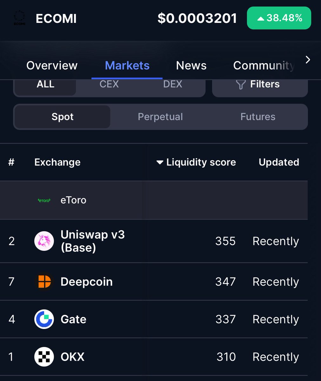Select the ALL exchange type segment
Image resolution: width=321 pixels, height=381 pixels.
45,84
